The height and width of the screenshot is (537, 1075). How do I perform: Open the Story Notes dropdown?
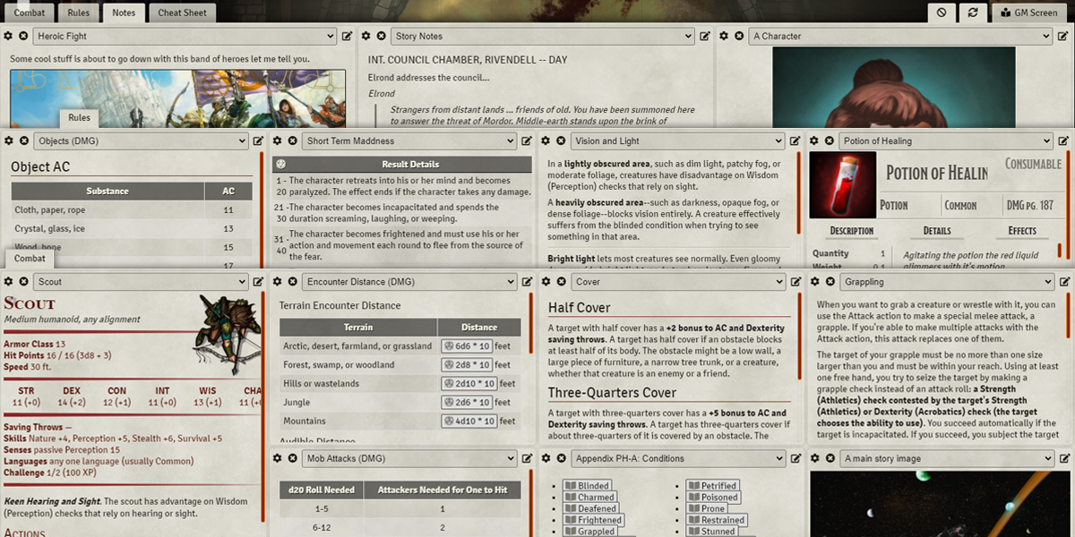click(x=543, y=37)
